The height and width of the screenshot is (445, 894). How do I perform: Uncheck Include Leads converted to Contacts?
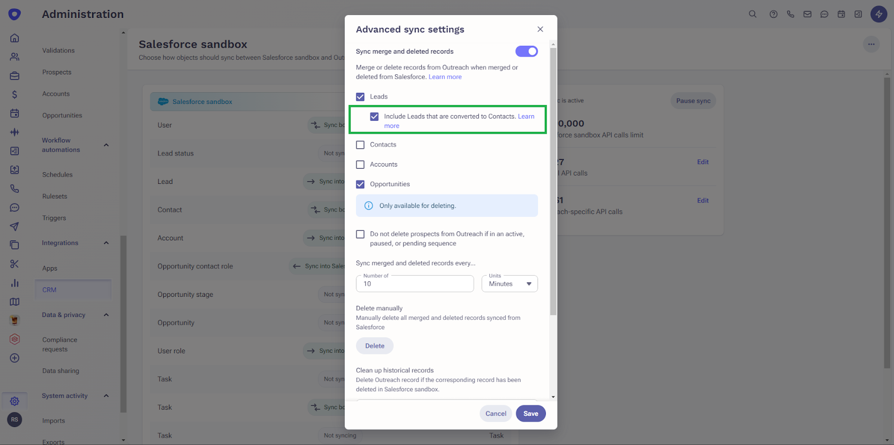(374, 116)
